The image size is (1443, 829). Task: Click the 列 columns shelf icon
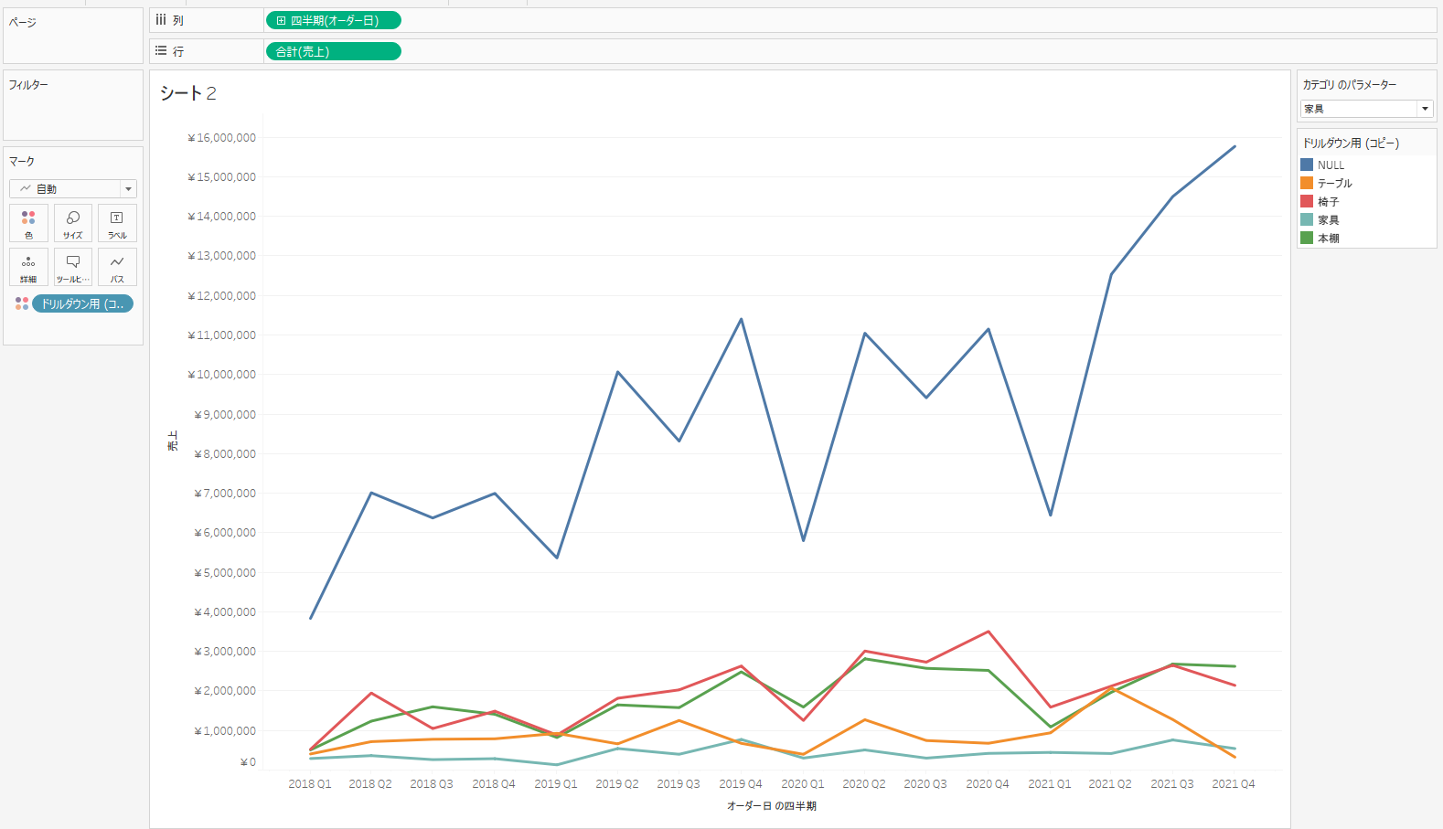tap(161, 20)
